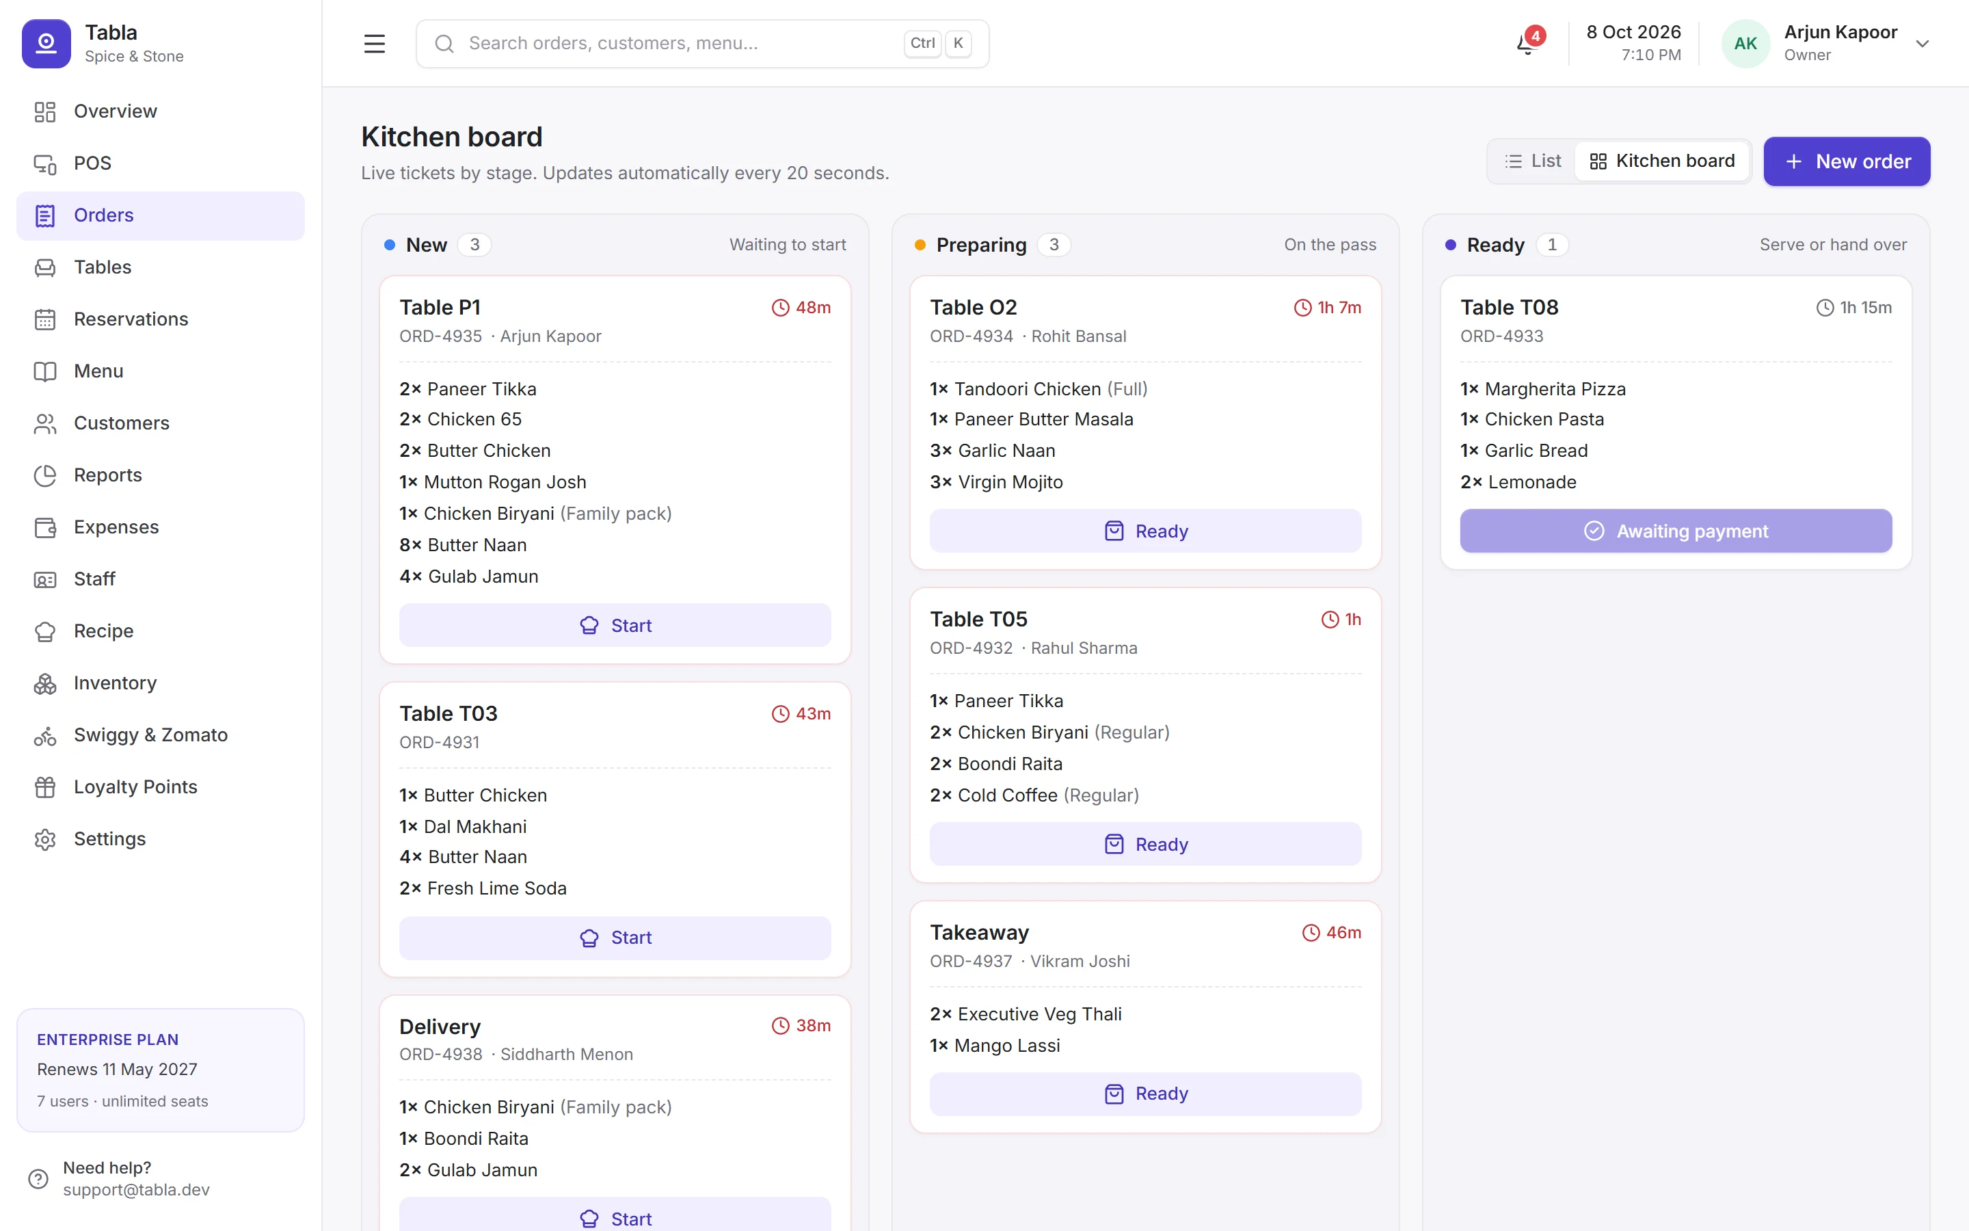The image size is (1969, 1231).
Task: Start the Table T03 order
Action: [x=615, y=938]
